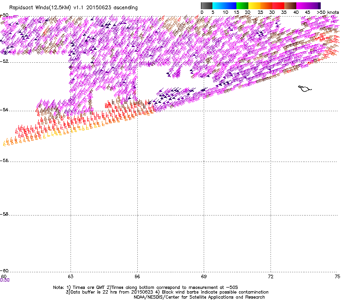The width and height of the screenshot is (341, 300).
Task: Click the title text 'Rapidscat Winds(12.5KM)'
Action: 40,8
